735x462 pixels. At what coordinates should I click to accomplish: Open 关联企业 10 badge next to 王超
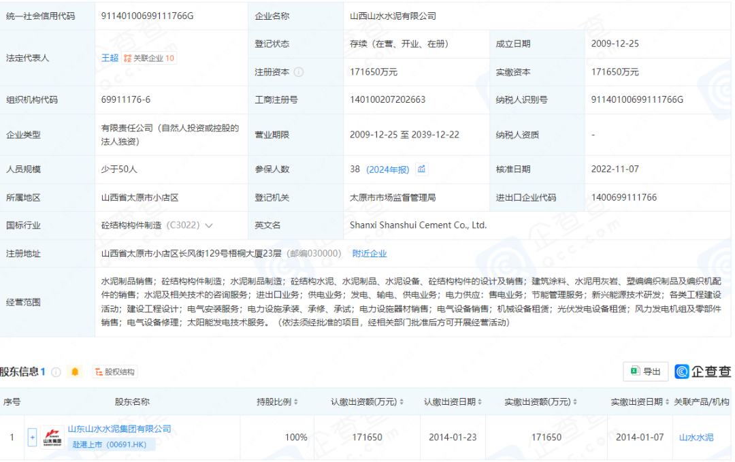pos(148,59)
